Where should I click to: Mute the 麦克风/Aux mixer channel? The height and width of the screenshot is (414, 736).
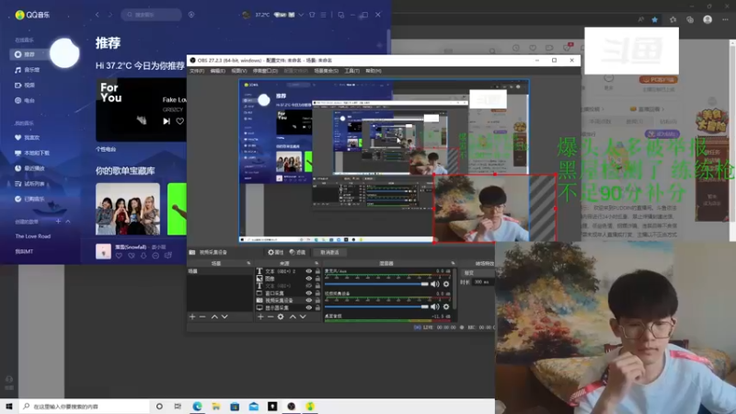pyautogui.click(x=435, y=284)
